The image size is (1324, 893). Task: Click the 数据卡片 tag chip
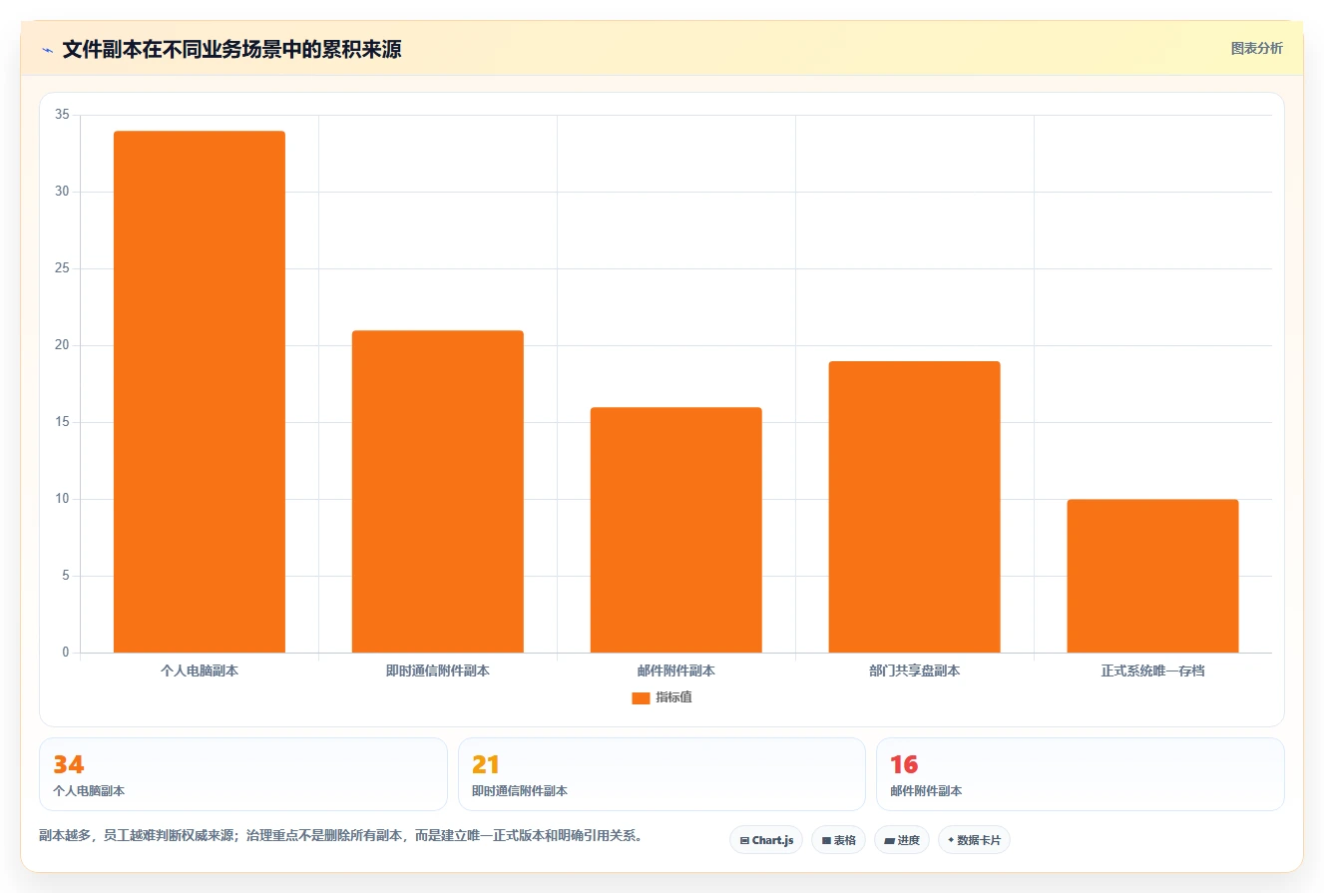(x=974, y=840)
